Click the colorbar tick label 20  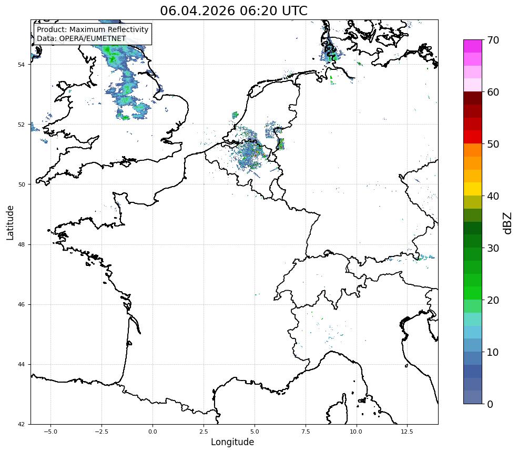(x=493, y=300)
